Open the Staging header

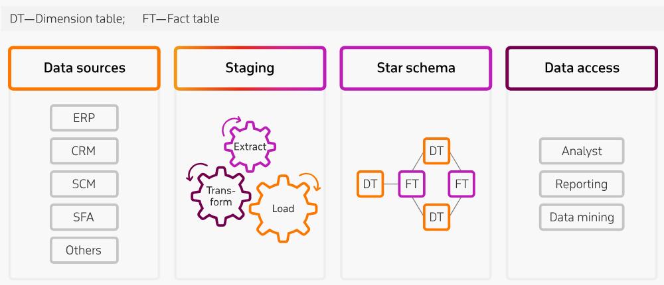pos(250,68)
